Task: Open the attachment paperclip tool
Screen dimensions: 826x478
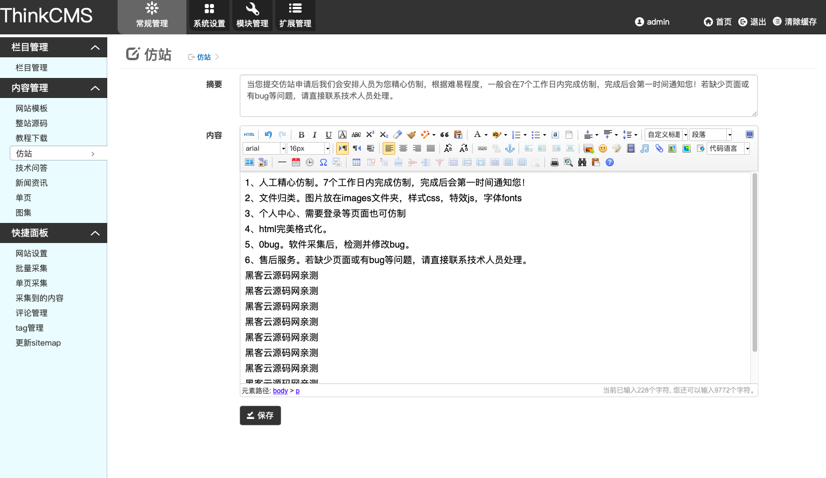Action: pyautogui.click(x=659, y=148)
